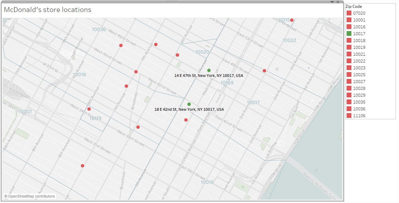This screenshot has height=203, width=399.
Task: Click the 10027 legend color swatch
Action: 349,82
